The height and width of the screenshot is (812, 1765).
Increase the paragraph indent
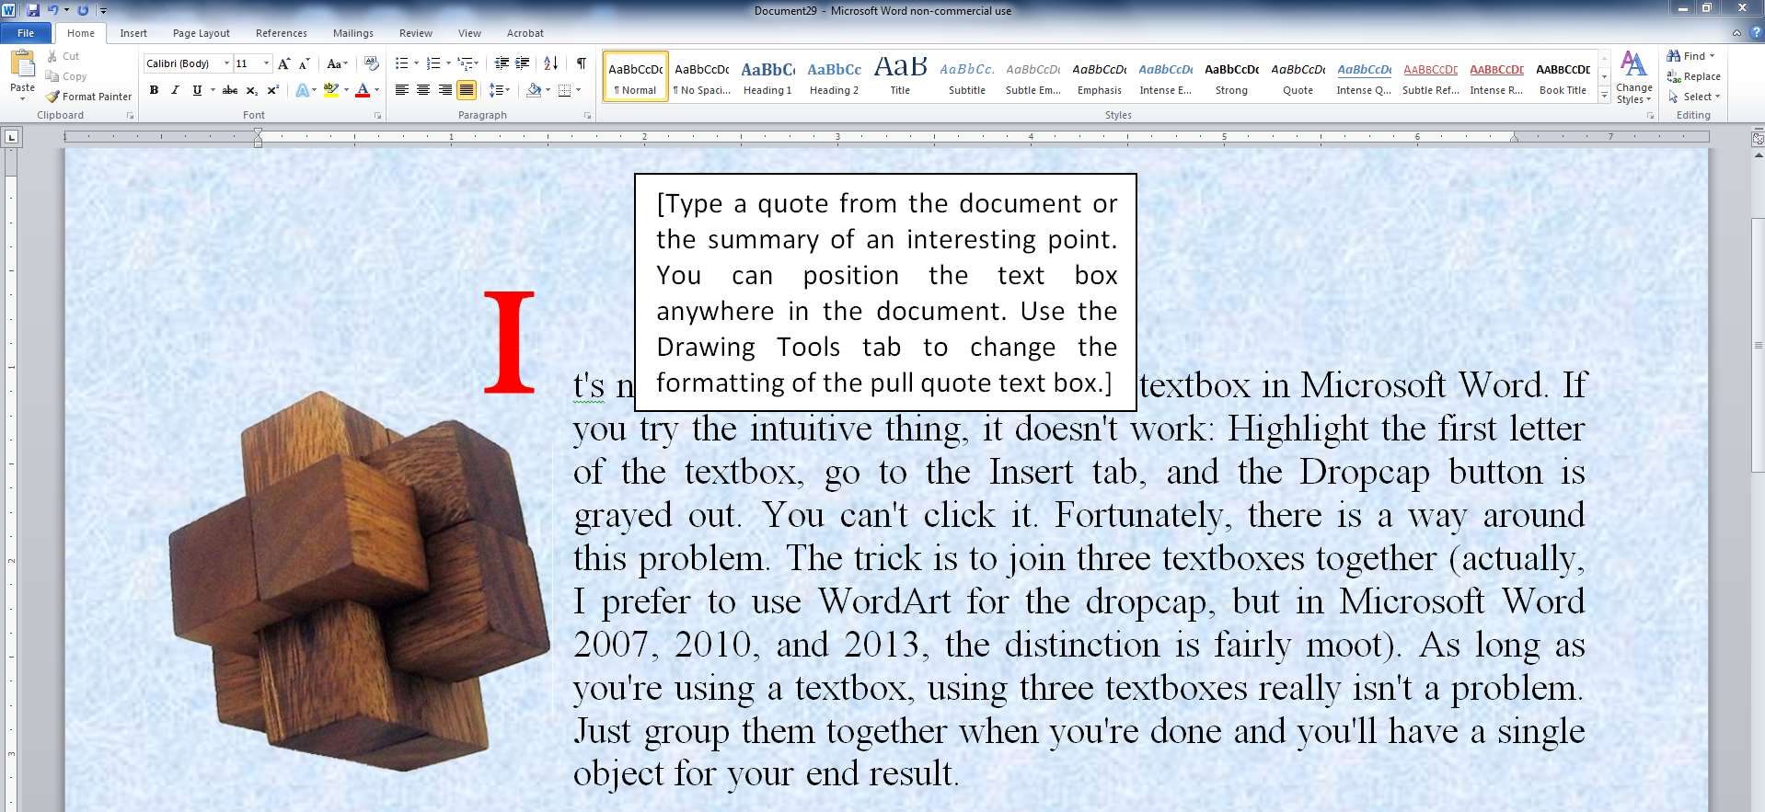[x=523, y=63]
